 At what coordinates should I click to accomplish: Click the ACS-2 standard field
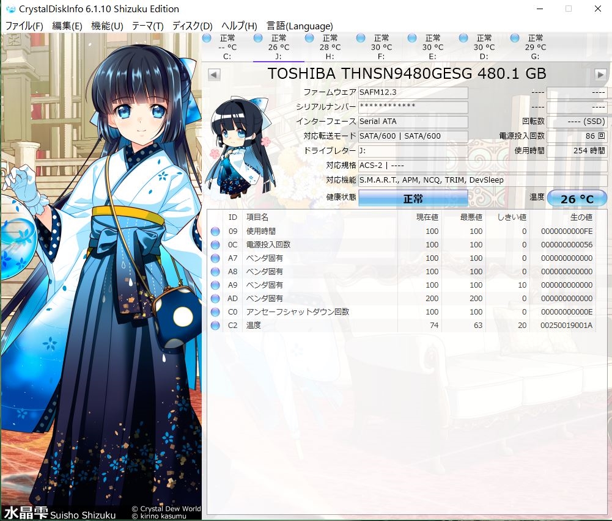(482, 166)
